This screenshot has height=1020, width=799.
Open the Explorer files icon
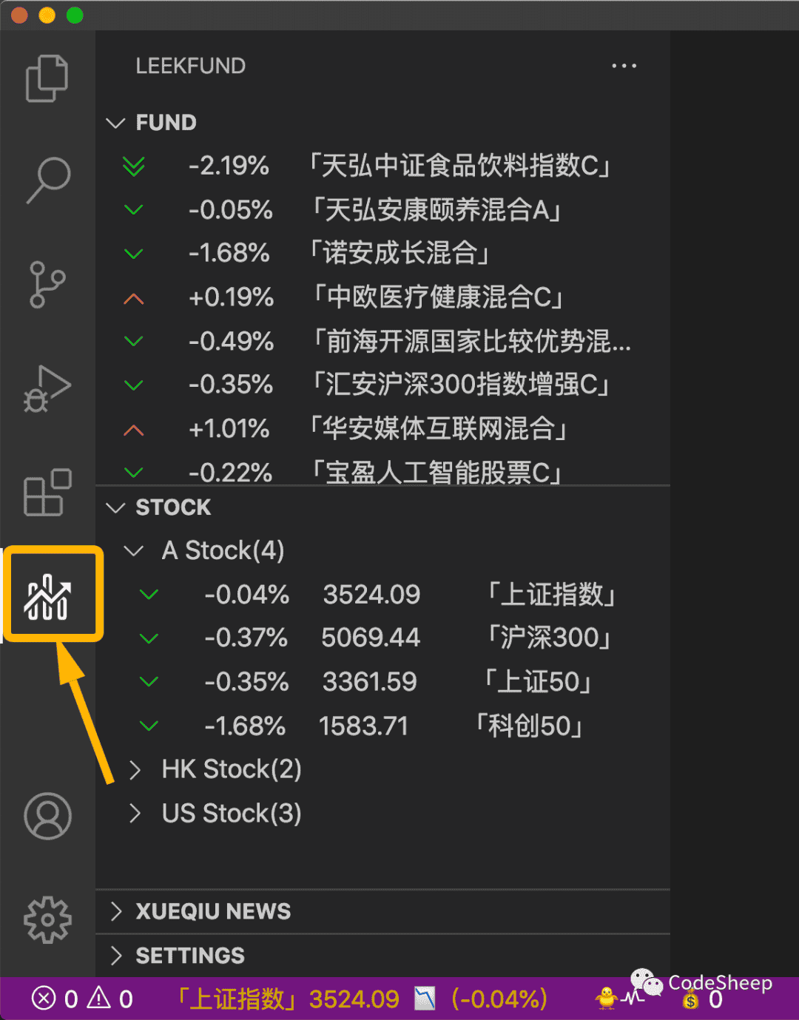point(47,78)
